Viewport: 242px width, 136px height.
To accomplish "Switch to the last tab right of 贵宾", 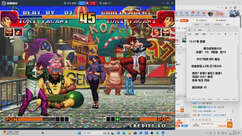I will (x=228, y=24).
